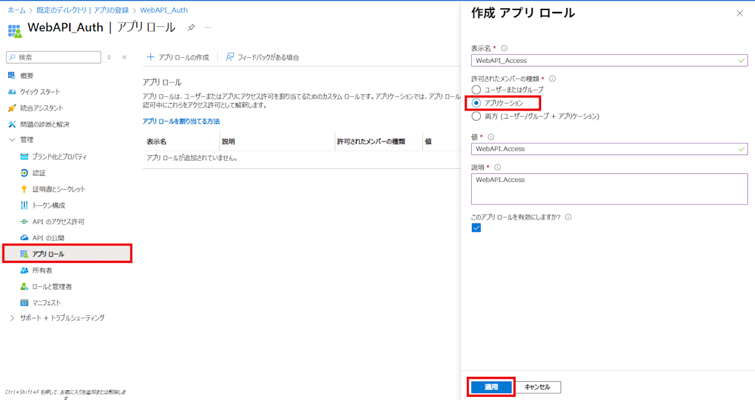Click the App roles (アプリ ロール) sidebar icon

click(x=25, y=254)
